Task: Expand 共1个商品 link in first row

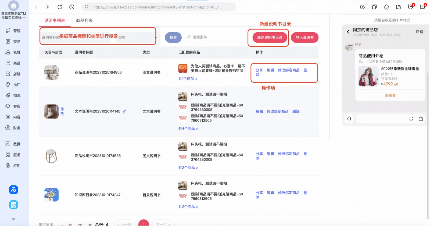Action: pyautogui.click(x=188, y=79)
